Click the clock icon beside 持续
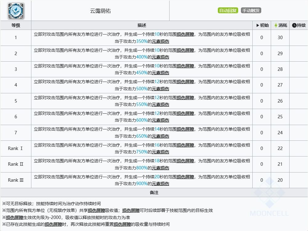Image resolution: width=308 pixels, height=231 pixels. [294, 25]
